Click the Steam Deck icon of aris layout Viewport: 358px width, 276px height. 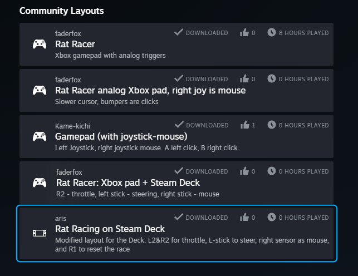(x=39, y=233)
